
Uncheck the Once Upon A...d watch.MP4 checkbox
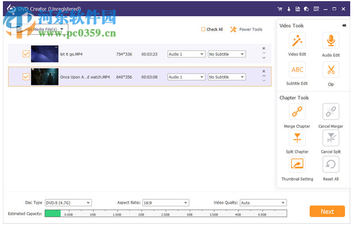26,77
